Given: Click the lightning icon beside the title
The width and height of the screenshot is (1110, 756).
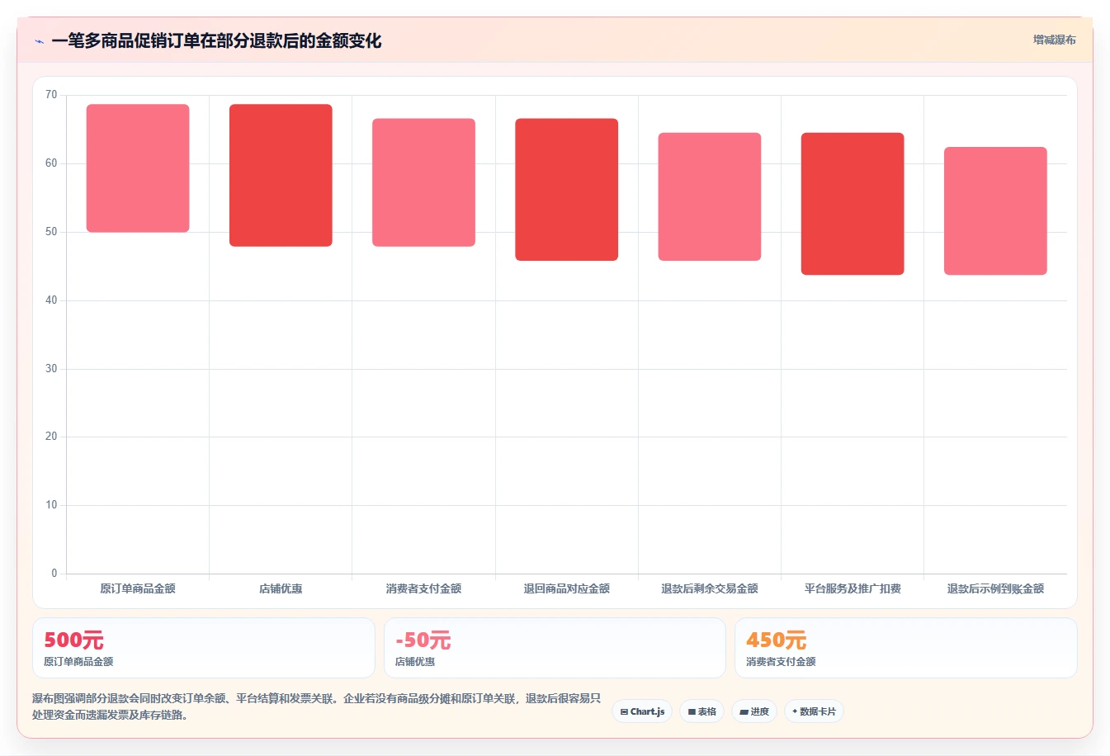Looking at the screenshot, I should point(39,41).
